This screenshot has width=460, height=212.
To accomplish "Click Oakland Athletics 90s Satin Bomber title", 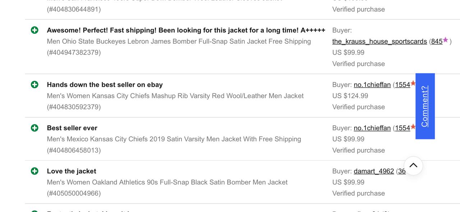I will (167, 182).
